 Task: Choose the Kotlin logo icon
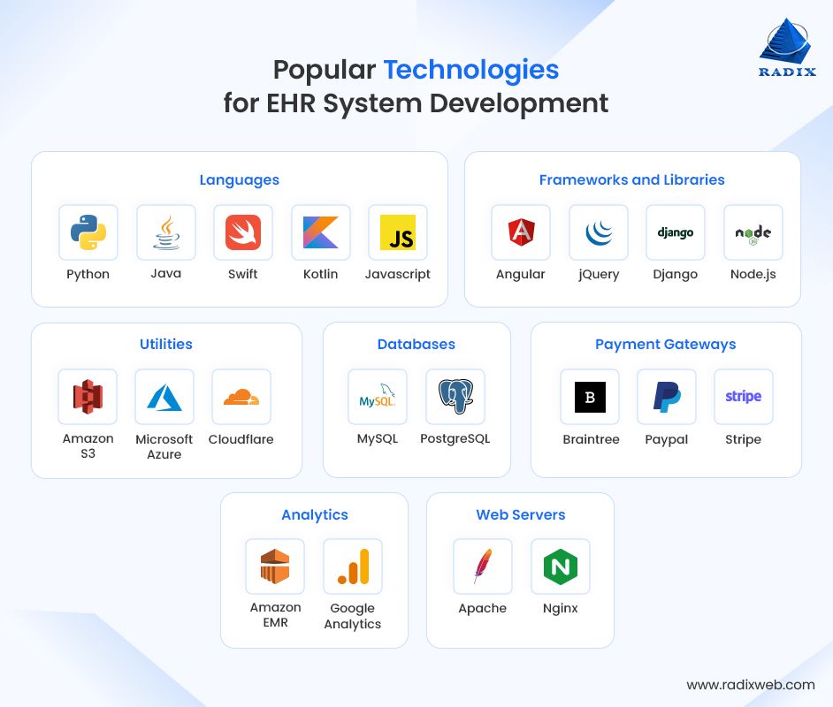tap(321, 232)
